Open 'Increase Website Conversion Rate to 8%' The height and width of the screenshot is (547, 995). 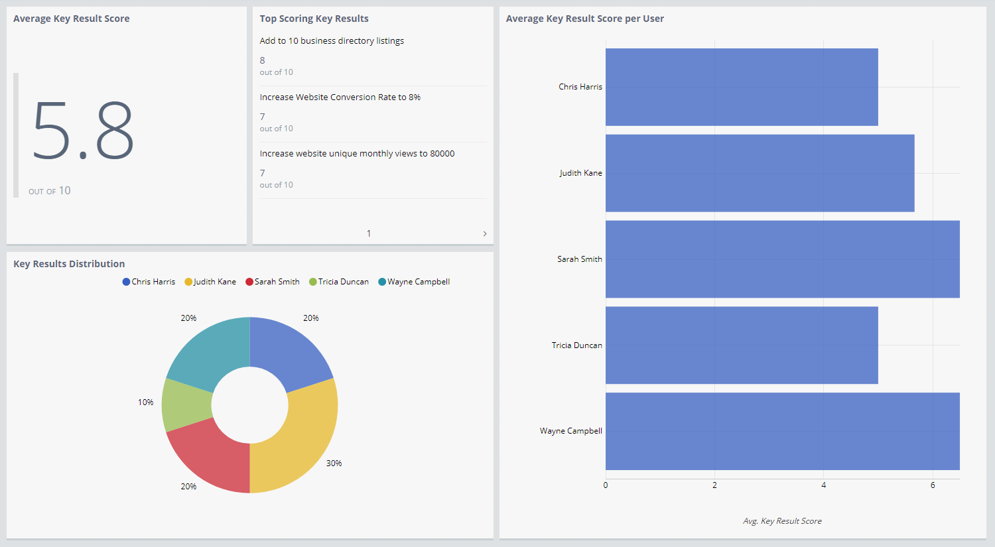pos(340,97)
